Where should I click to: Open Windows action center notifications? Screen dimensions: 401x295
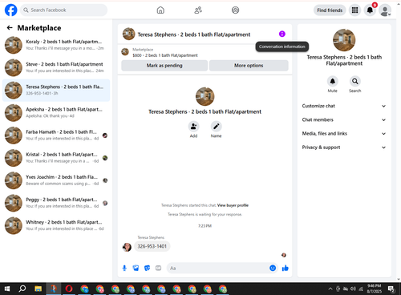point(391,289)
